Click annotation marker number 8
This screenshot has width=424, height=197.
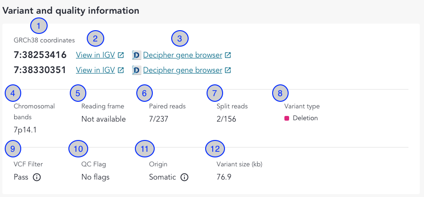[x=280, y=93]
